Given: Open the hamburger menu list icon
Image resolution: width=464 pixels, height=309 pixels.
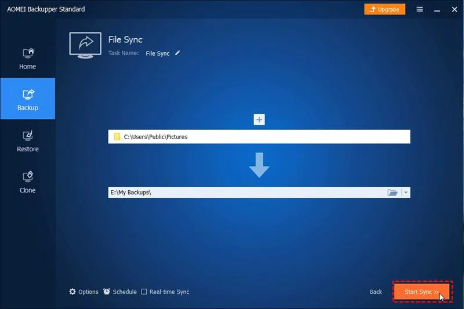Looking at the screenshot, I should (x=419, y=9).
